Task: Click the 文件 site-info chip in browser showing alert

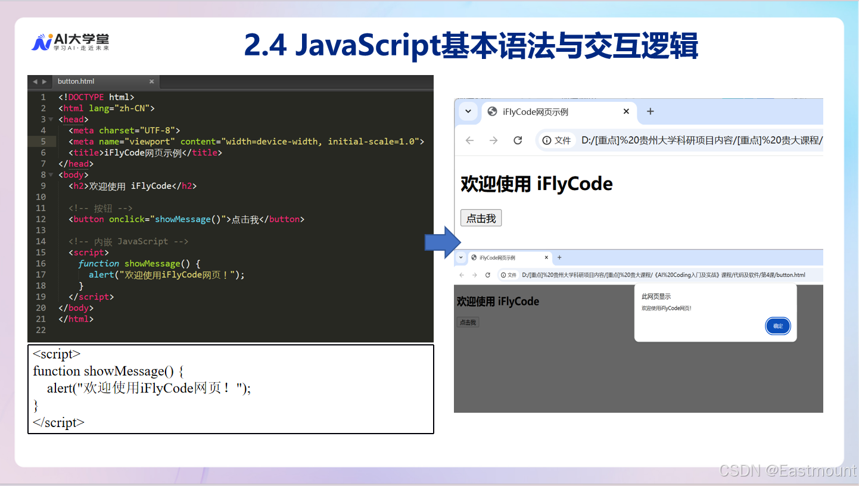Action: (x=509, y=275)
